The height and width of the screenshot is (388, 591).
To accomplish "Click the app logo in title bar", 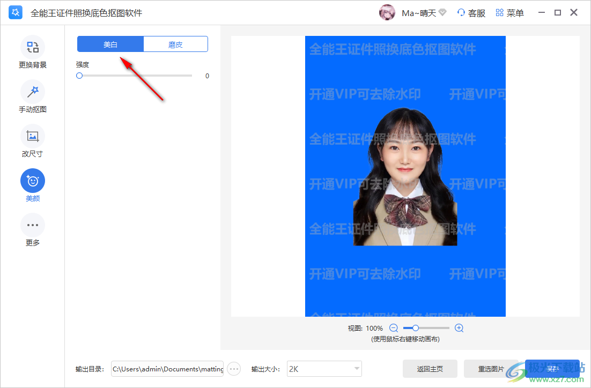I will [16, 12].
